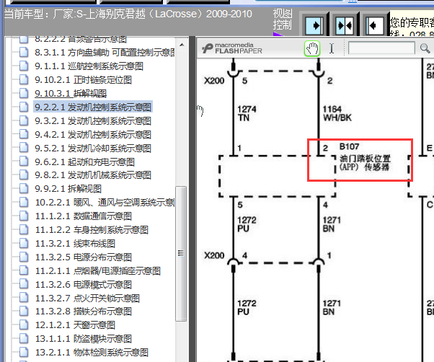Viewport: 434px width, 362px height.
Task: Select 9.2.2.1 发动机控制系统示意图
Action: point(93,107)
